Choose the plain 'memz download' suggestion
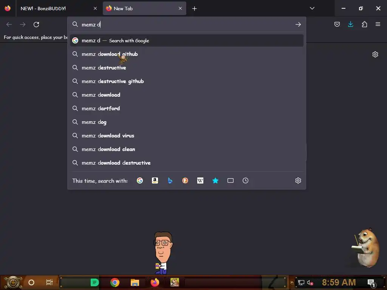 point(187,95)
